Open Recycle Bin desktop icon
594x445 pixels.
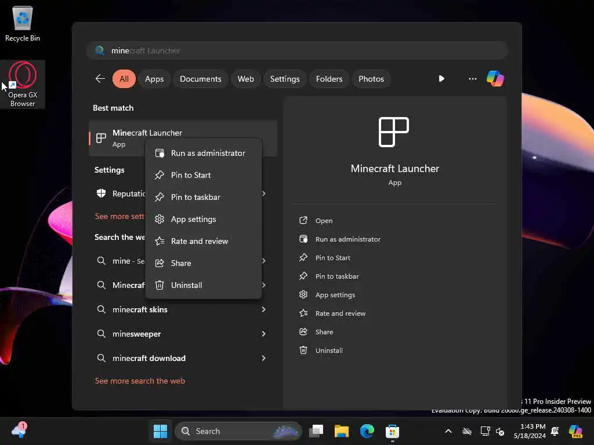point(23,23)
